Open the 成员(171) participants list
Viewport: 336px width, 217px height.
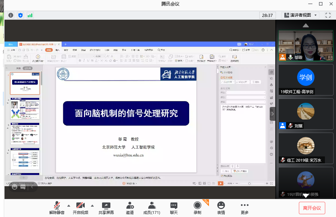pyautogui.click(x=152, y=208)
